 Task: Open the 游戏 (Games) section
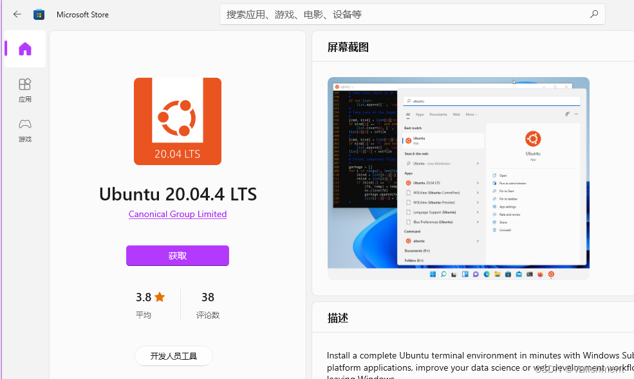click(25, 130)
